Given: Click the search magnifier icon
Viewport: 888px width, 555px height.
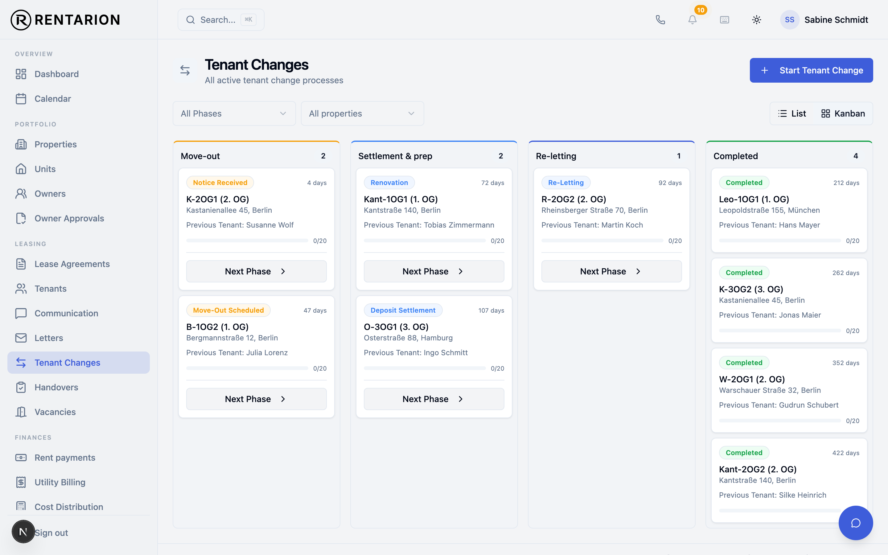Looking at the screenshot, I should [x=191, y=19].
